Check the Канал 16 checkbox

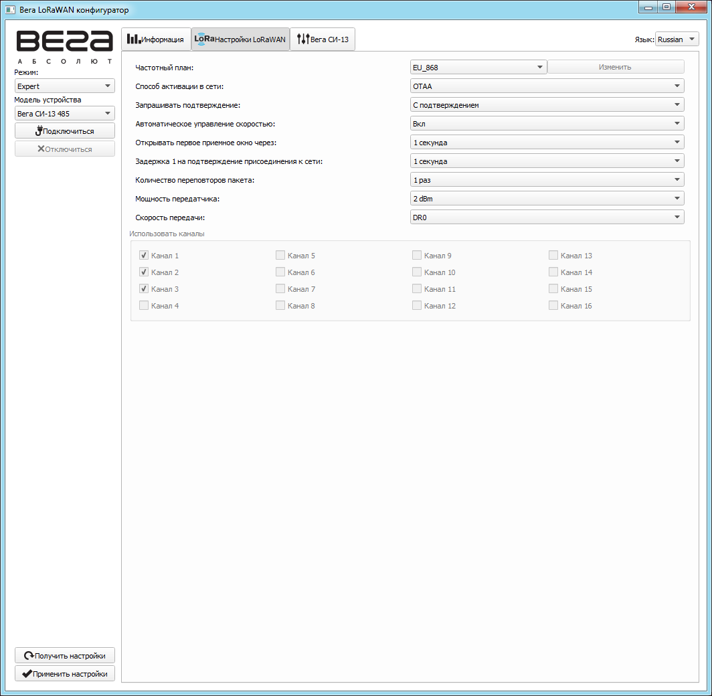point(553,306)
